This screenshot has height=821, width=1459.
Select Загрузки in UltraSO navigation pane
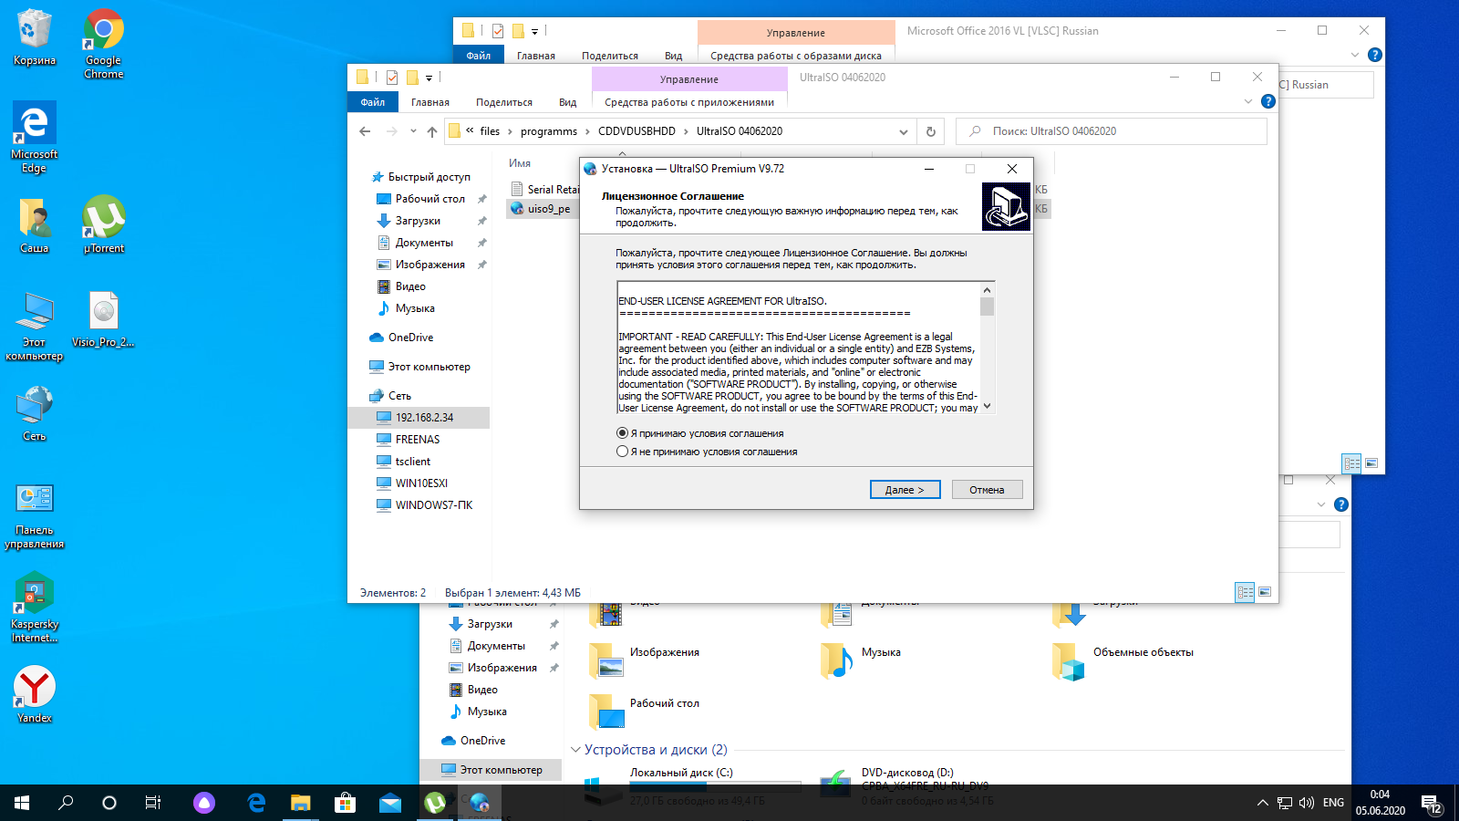pos(418,221)
